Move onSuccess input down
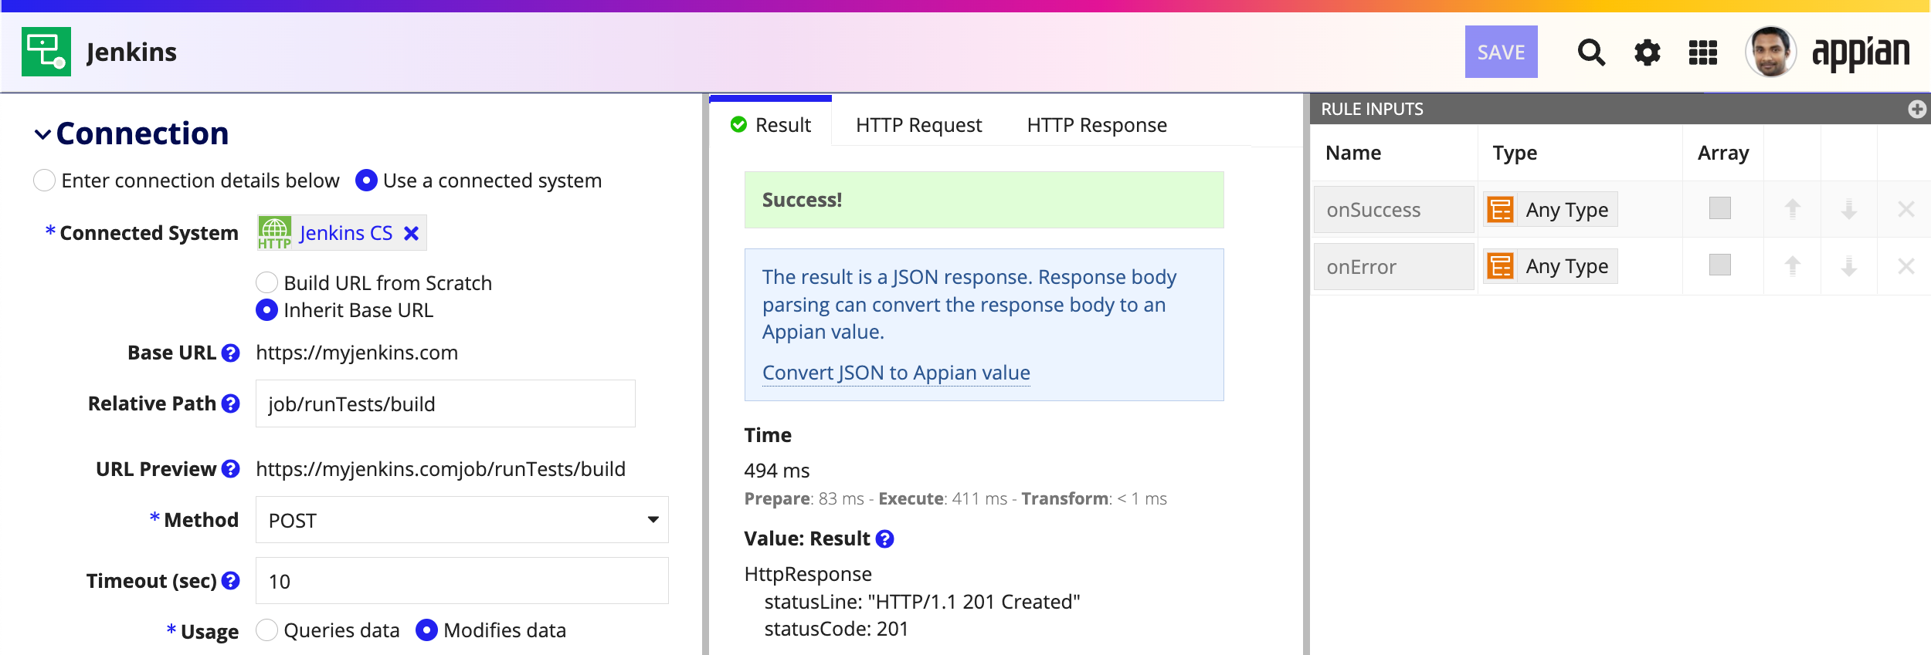Screen dimensions: 1931x655 click(1848, 208)
